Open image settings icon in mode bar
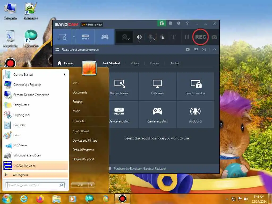The width and height of the screenshot is (272, 204). (196, 50)
